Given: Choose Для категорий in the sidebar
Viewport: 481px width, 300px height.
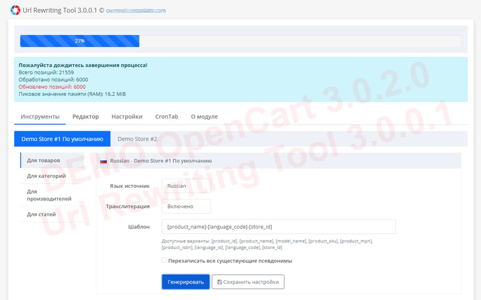Looking at the screenshot, I should [52, 176].
